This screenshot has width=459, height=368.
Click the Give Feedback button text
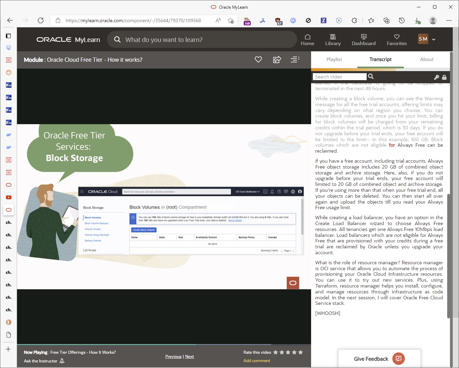pos(371,359)
